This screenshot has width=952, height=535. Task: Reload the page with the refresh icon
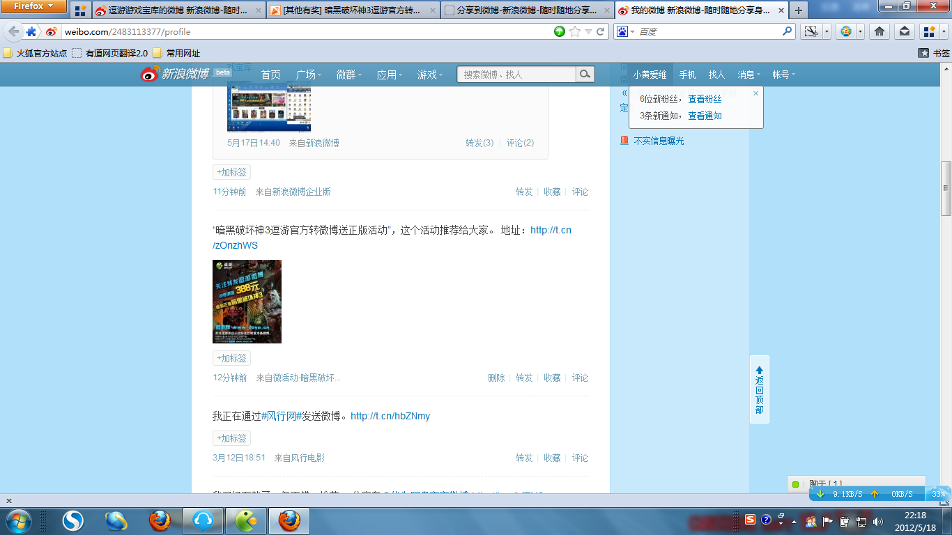point(600,31)
